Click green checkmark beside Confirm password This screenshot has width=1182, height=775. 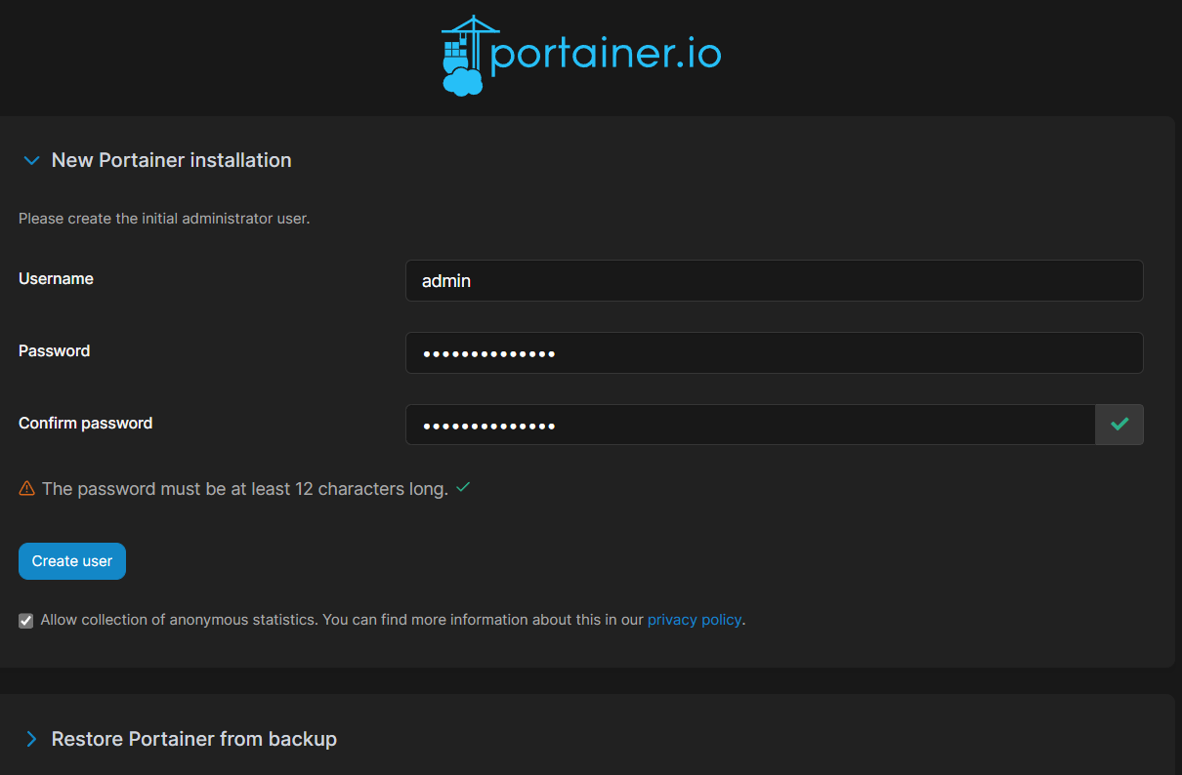tap(1119, 425)
